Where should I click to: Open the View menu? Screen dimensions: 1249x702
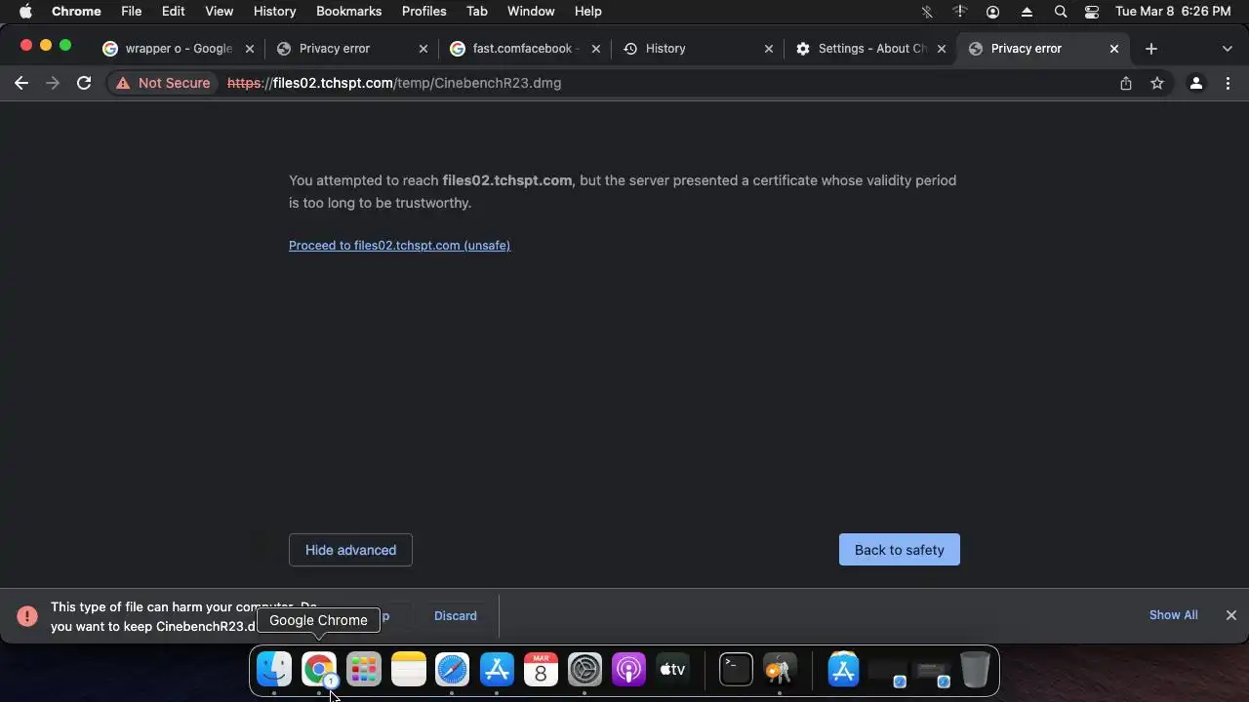tap(219, 12)
